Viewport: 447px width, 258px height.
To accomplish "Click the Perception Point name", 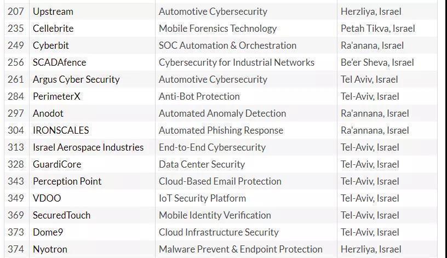I will point(67,181).
